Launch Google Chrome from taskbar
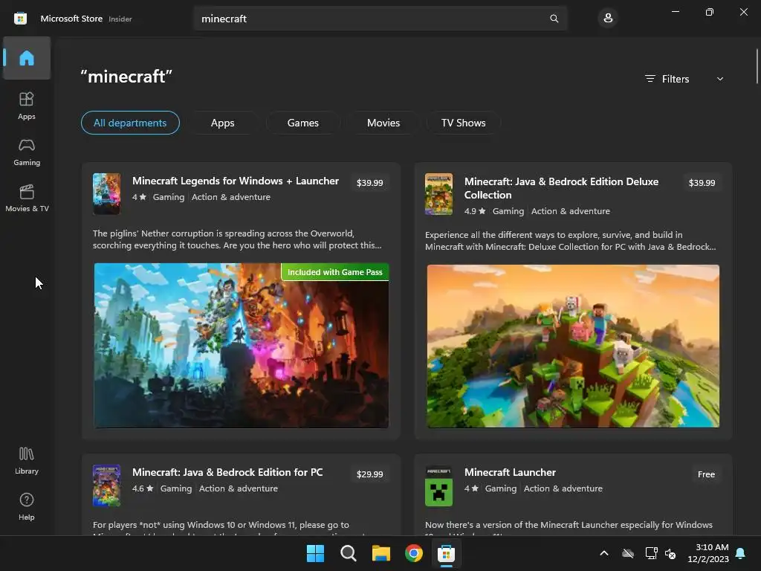761x571 pixels. [414, 553]
